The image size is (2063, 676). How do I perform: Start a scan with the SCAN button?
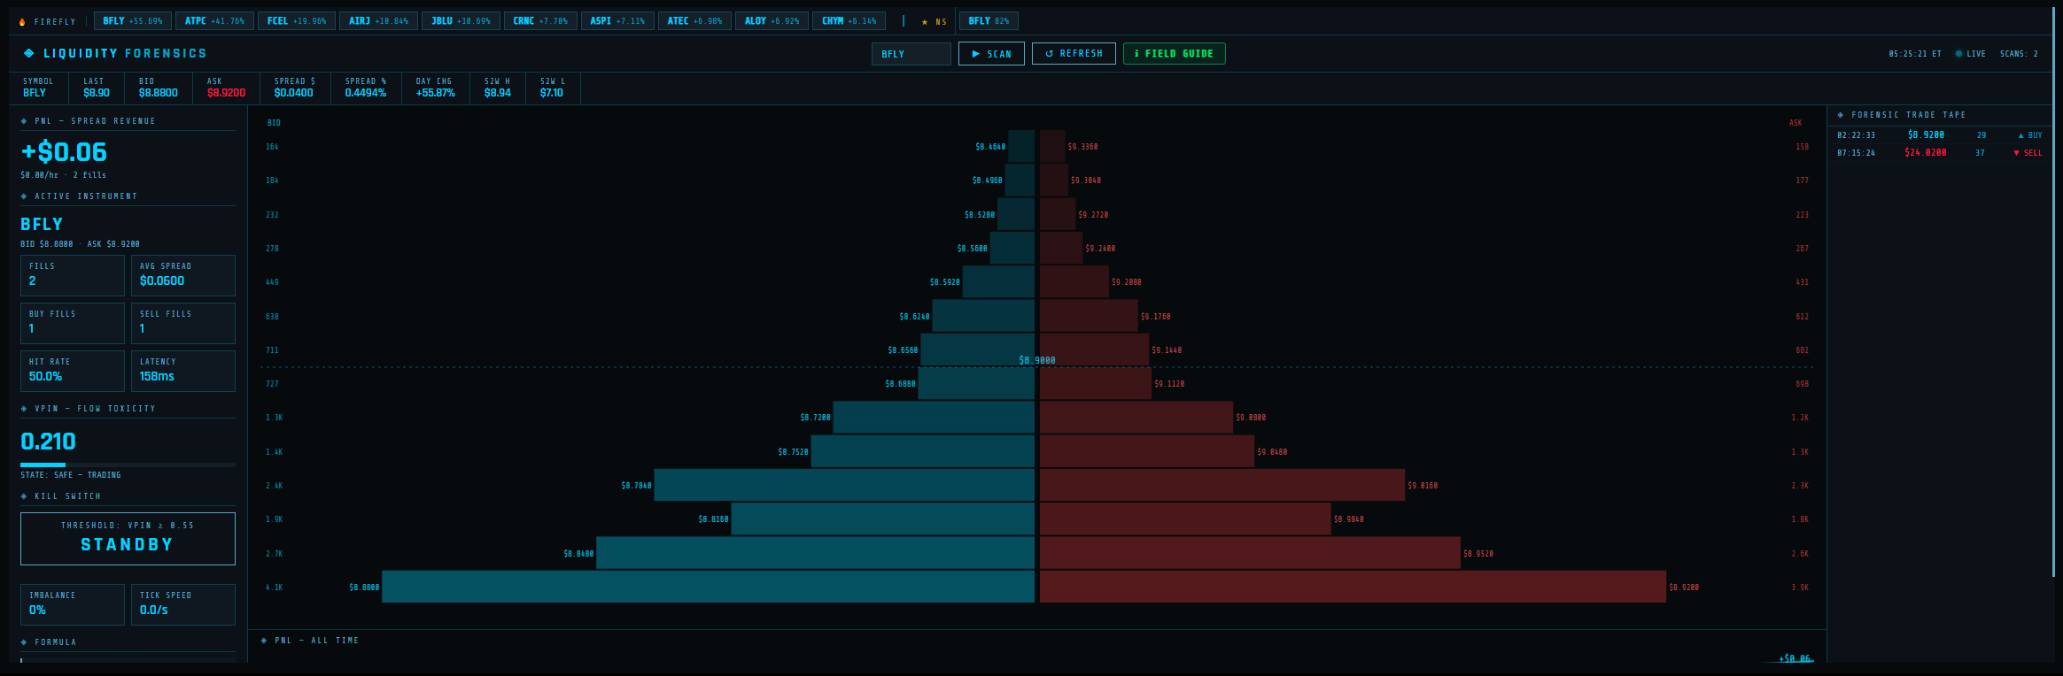[991, 54]
